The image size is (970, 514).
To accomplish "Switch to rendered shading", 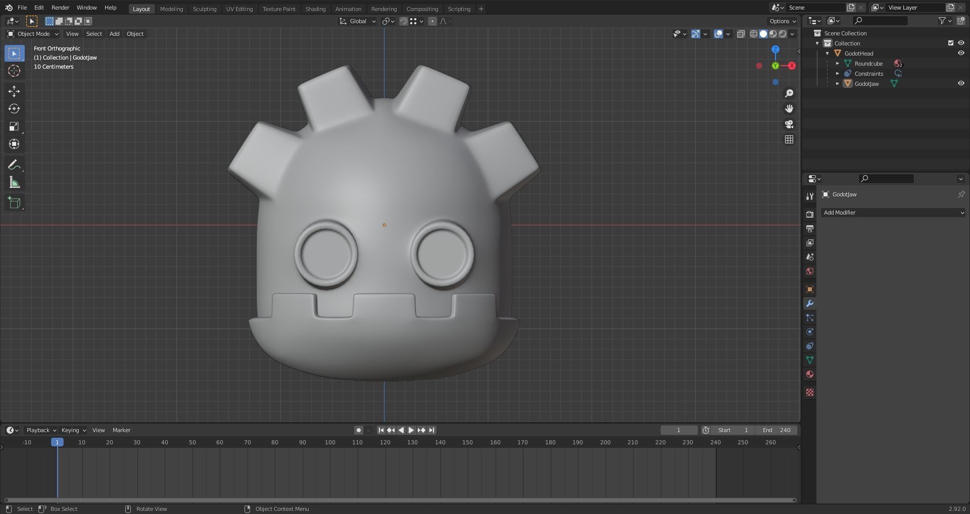I will click(x=783, y=34).
